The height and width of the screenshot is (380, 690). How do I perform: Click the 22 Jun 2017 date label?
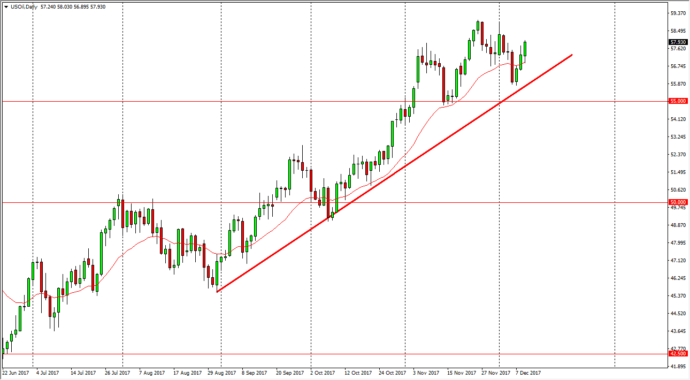16,373
